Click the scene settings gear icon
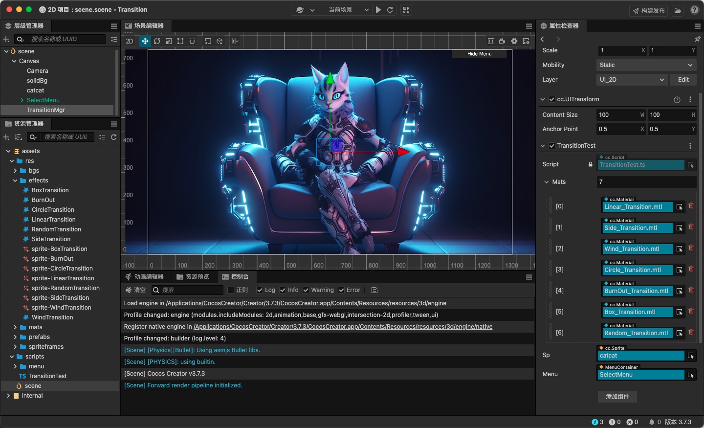Viewport: 704px width, 428px height. coord(514,41)
